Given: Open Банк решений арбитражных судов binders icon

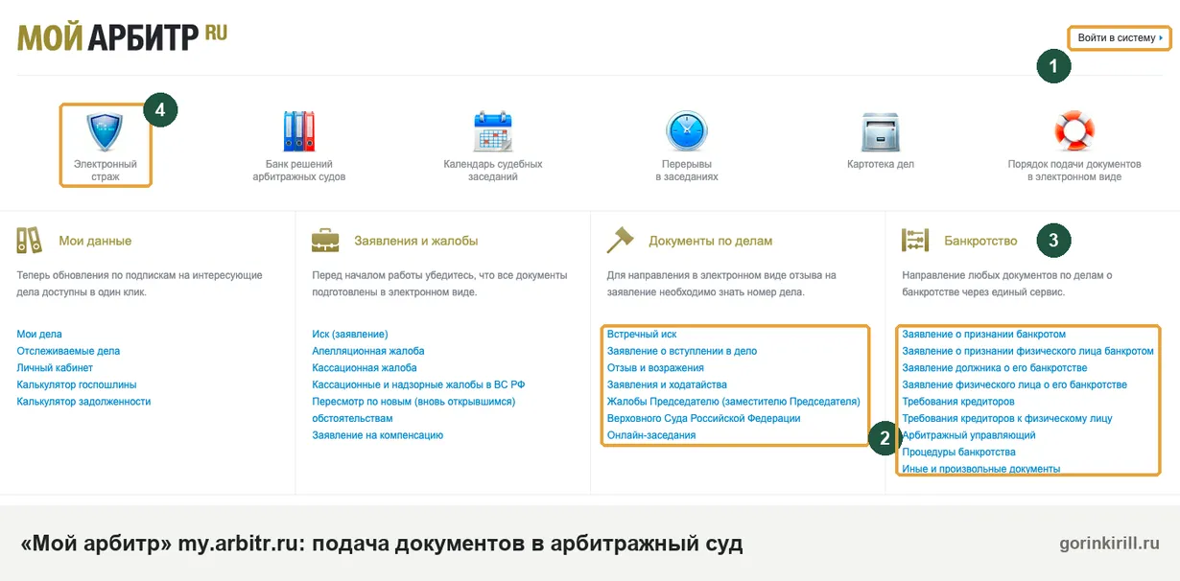Looking at the screenshot, I should pos(299,131).
